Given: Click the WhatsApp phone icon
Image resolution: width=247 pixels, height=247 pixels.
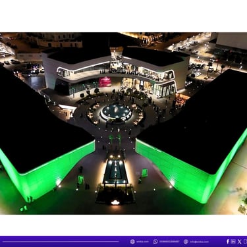Looking at the screenshot, I should coord(155,242).
